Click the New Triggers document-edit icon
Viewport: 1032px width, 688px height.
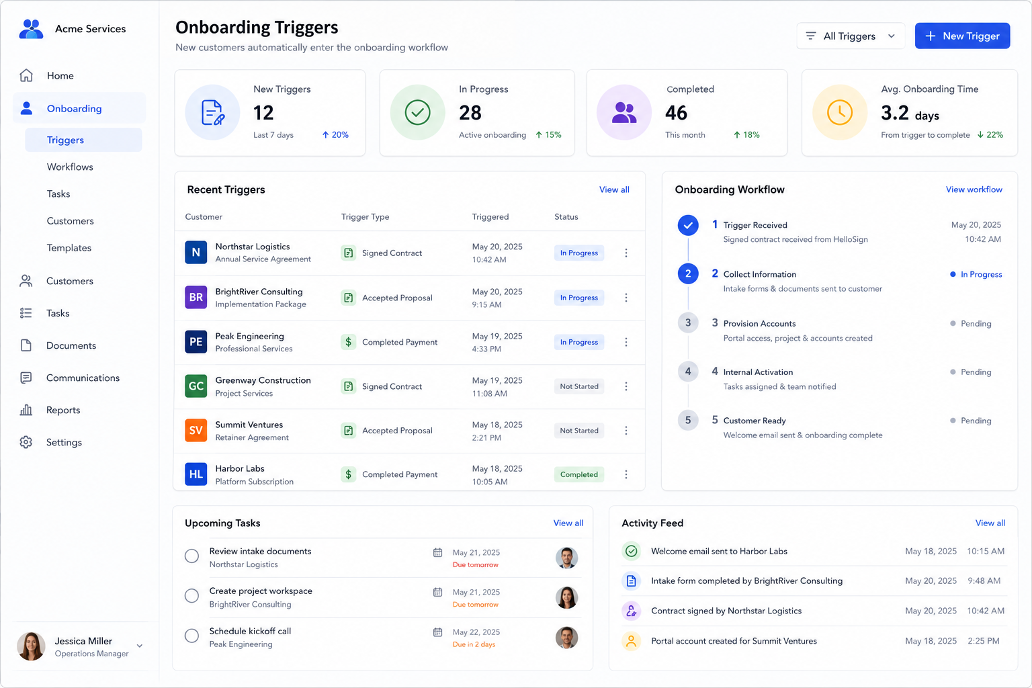213,112
